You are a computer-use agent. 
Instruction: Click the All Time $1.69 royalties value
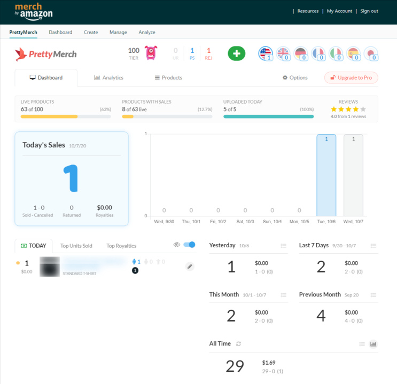(269, 363)
